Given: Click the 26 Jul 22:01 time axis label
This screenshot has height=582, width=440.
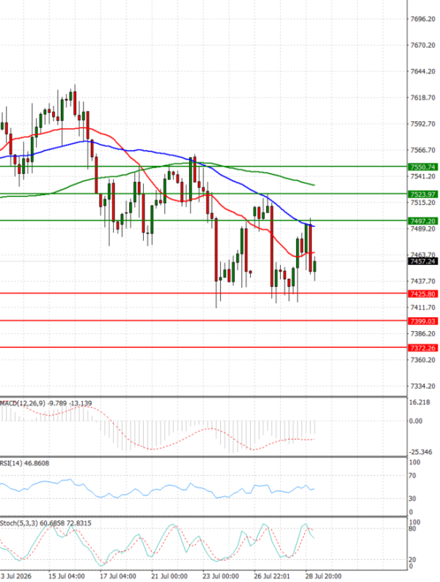Looking at the screenshot, I should tap(272, 576).
